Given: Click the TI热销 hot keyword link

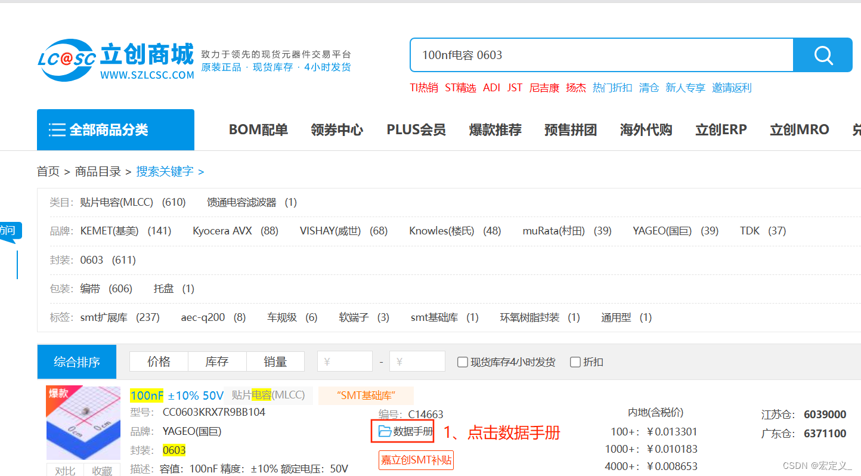Looking at the screenshot, I should click(424, 88).
